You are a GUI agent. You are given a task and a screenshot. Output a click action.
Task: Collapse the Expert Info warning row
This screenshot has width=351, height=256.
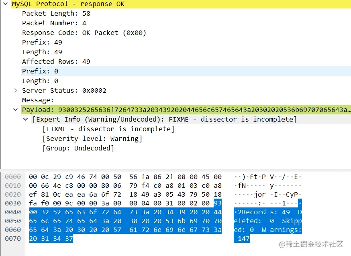pyautogui.click(x=26, y=120)
